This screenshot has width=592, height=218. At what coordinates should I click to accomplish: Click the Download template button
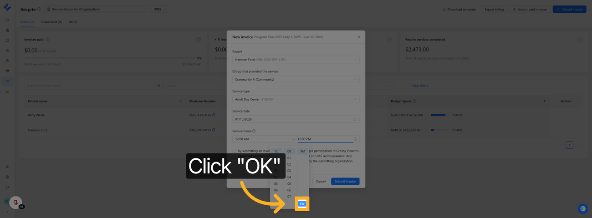point(459,9)
